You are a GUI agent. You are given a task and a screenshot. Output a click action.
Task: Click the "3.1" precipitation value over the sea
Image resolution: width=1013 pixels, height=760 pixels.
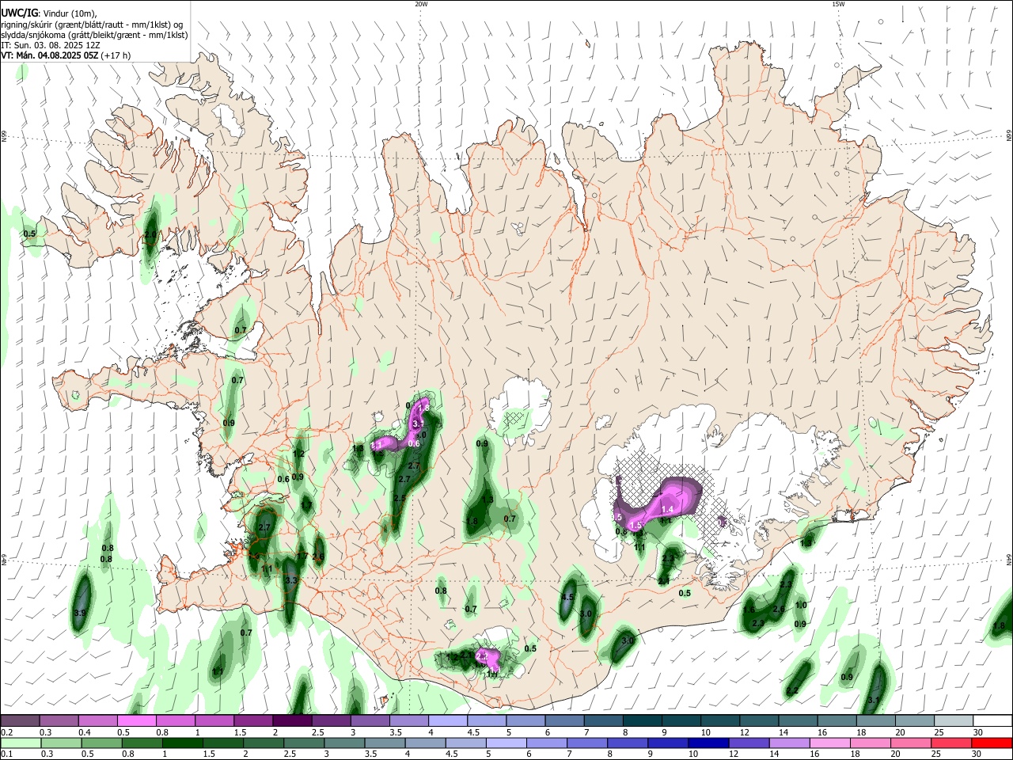(x=874, y=700)
